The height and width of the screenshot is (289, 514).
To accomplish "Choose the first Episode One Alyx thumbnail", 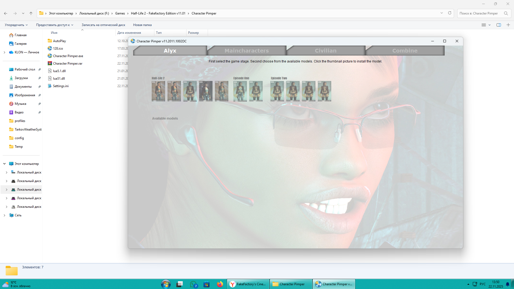I will (x=240, y=91).
